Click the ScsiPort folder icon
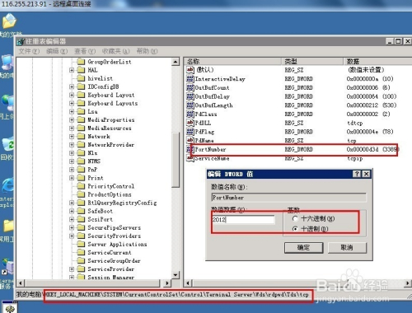This screenshot has width=412, height=313. pos(81,219)
